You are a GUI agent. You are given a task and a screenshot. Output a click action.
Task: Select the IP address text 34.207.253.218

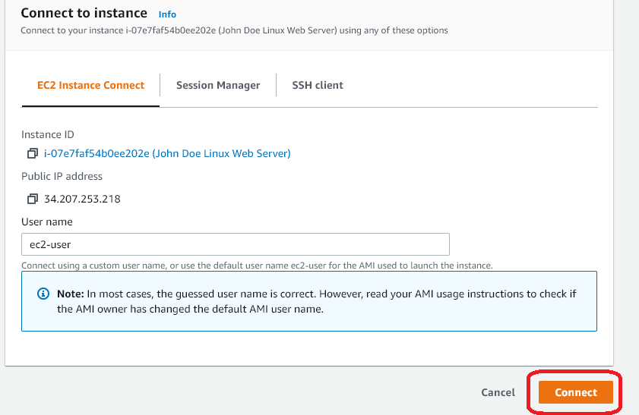pyautogui.click(x=82, y=199)
